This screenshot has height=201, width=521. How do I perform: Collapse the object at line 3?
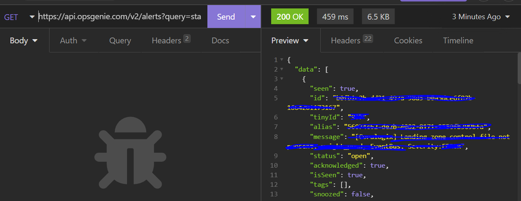pyautogui.click(x=282, y=79)
